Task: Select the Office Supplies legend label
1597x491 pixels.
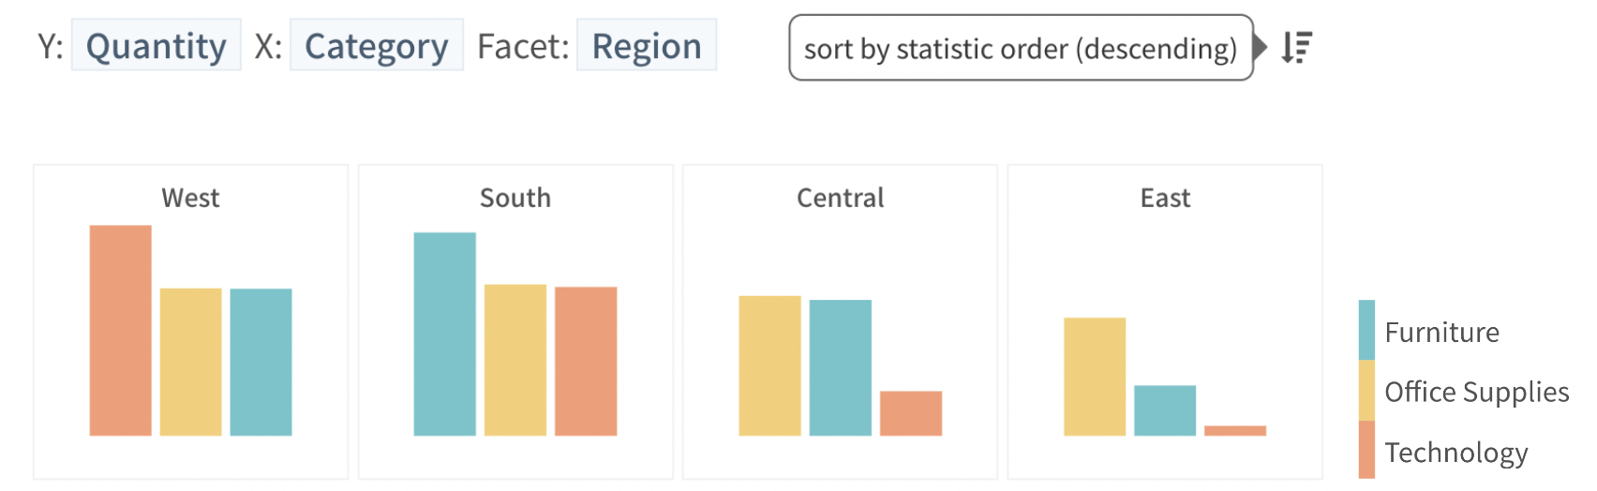Action: (1476, 392)
